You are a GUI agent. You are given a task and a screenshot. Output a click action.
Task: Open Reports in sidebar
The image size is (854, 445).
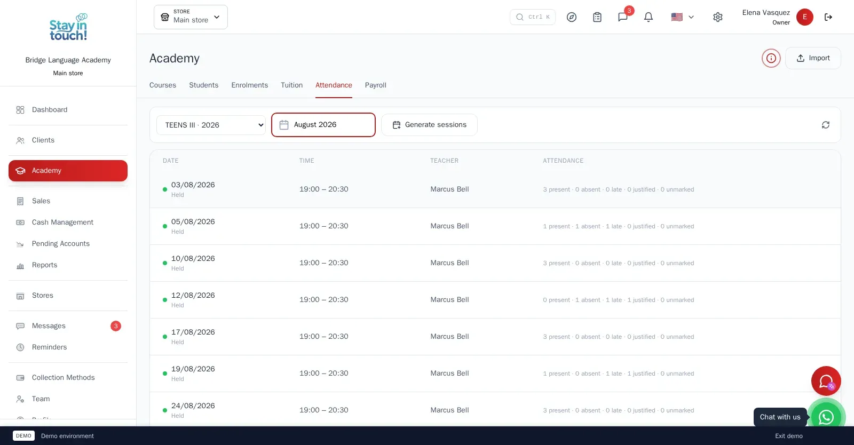[x=68, y=265]
